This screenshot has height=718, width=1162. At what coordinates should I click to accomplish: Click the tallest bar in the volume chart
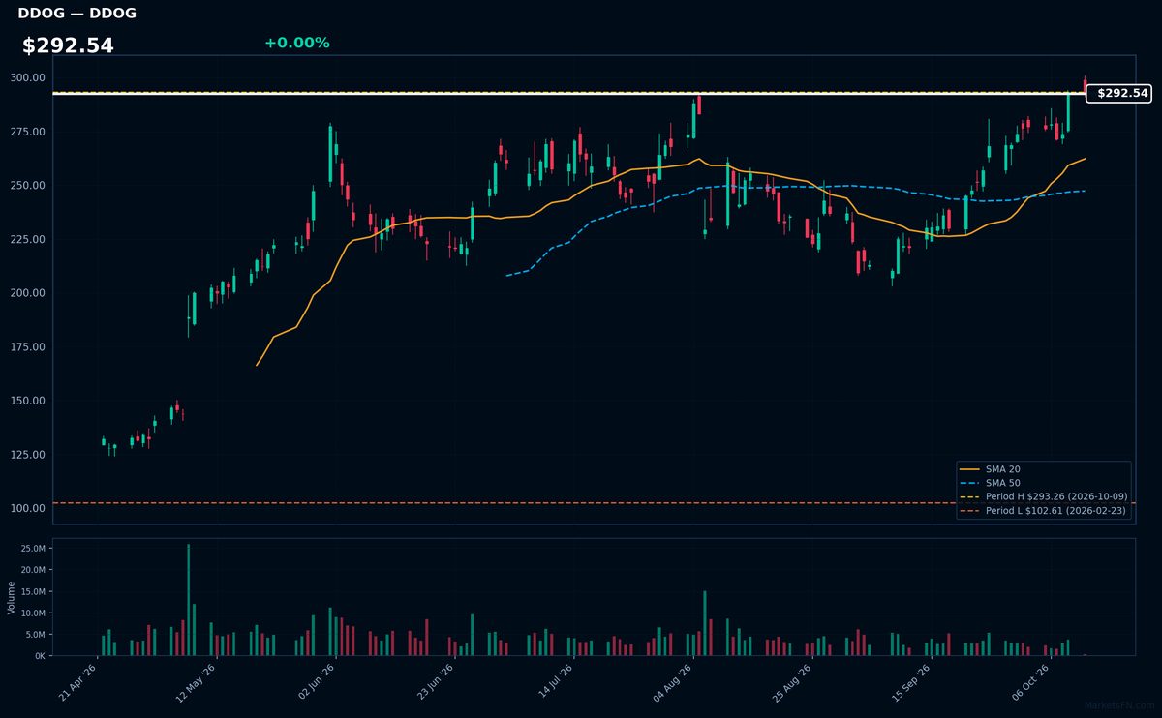[189, 600]
